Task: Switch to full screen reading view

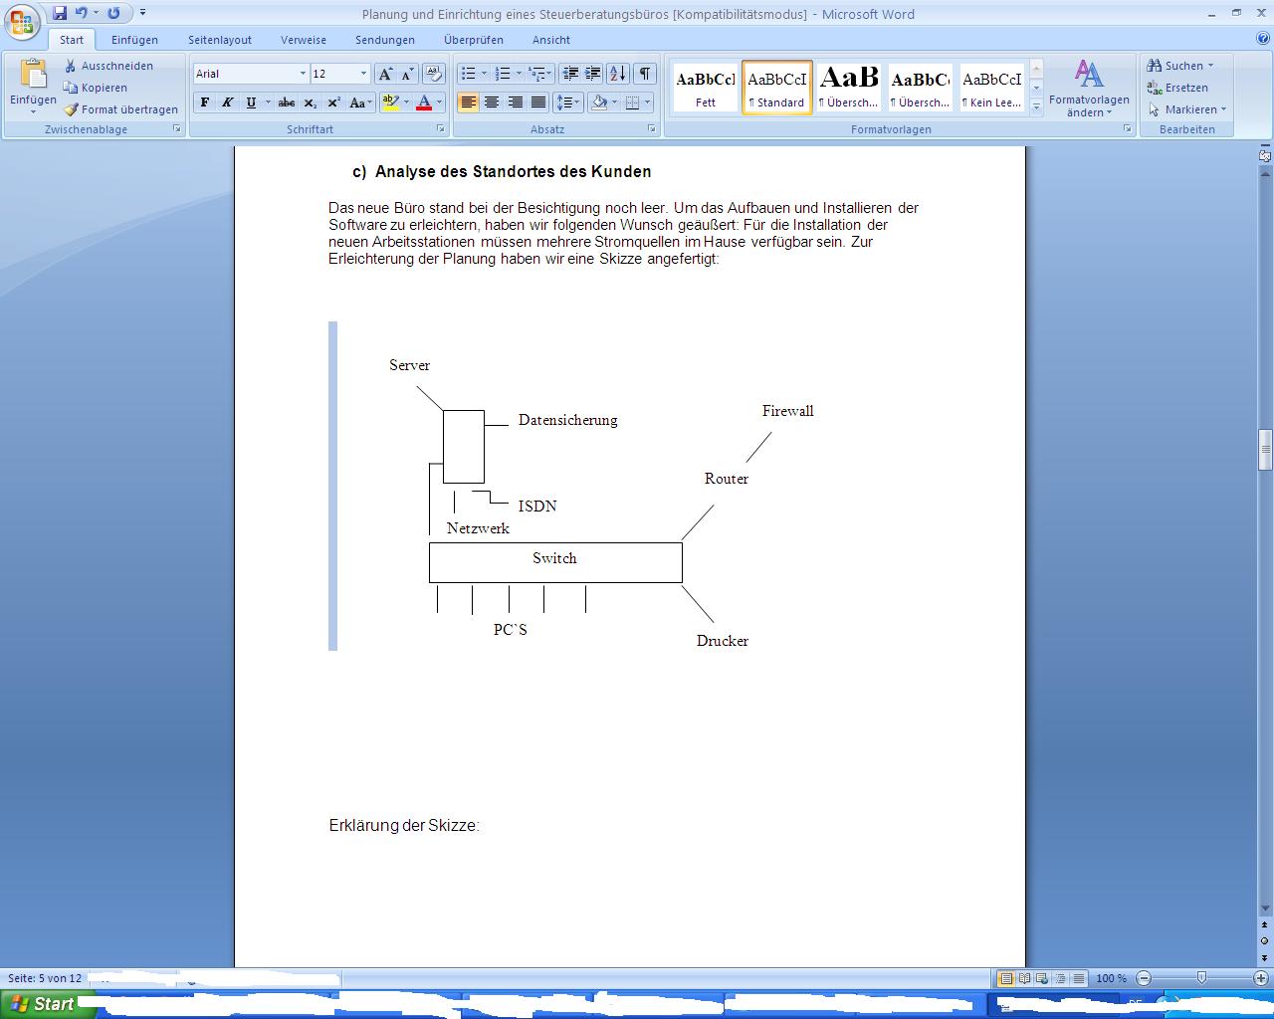Action: 1024,978
